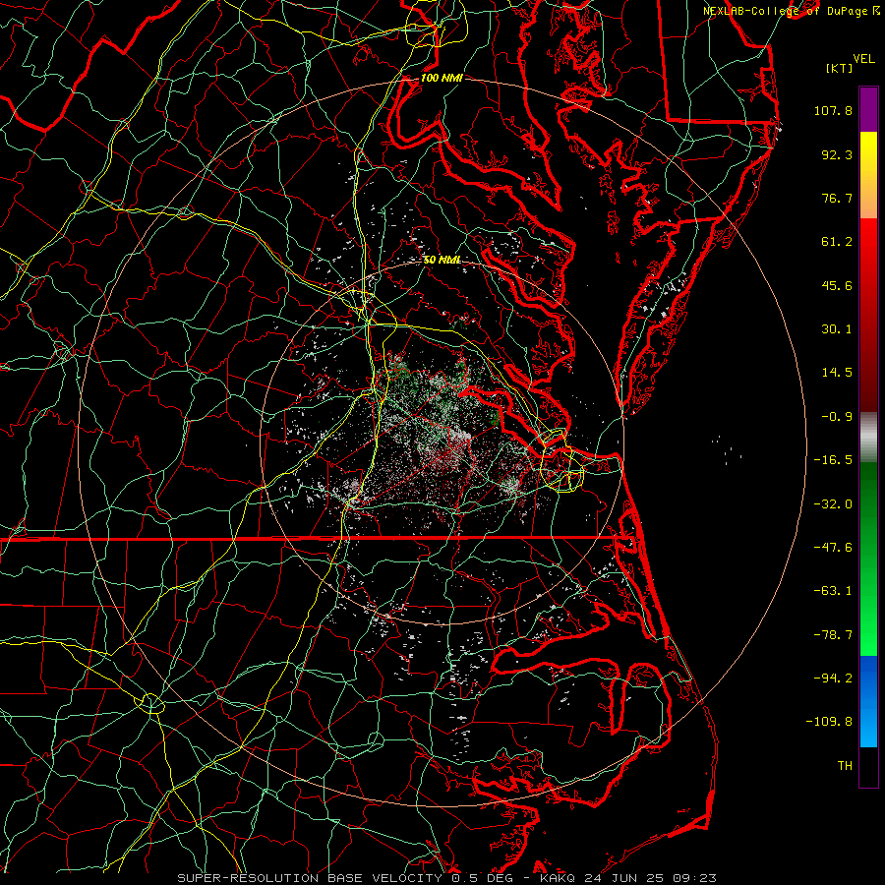Click the 24 JUN 25 date text

(624, 878)
